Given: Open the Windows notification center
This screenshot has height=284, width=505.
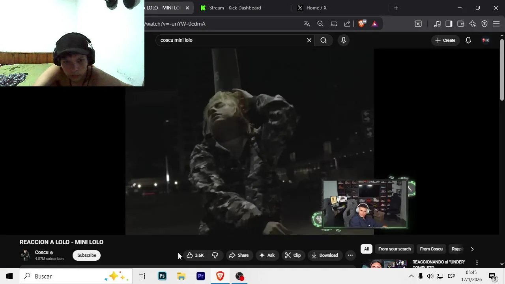Looking at the screenshot, I should [492, 276].
